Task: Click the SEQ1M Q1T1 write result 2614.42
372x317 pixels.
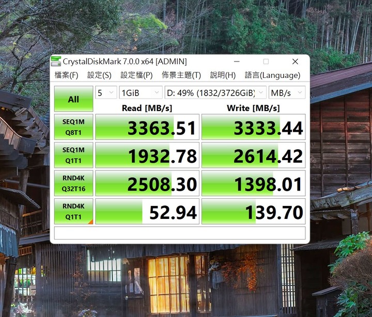Action: 253,155
